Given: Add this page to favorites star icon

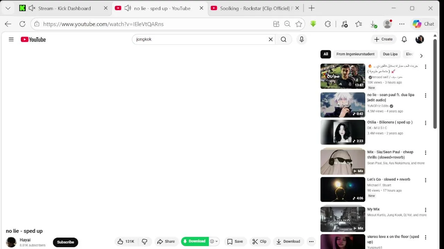Looking at the screenshot, I should 299,24.
